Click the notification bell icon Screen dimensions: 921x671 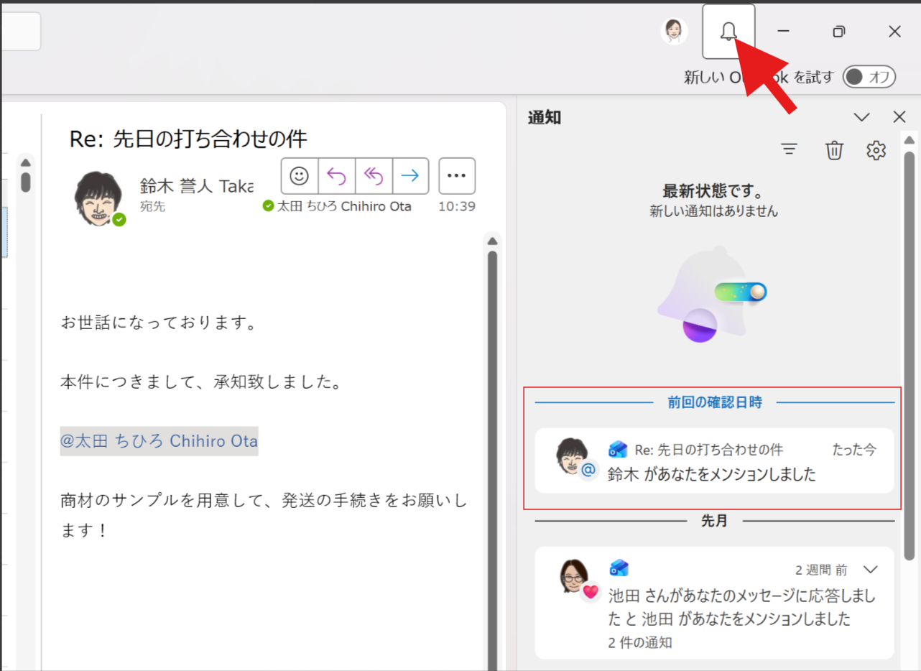point(728,31)
